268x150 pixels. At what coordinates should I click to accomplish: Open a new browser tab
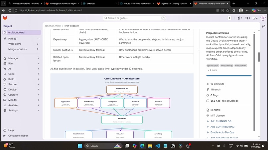coord(234,3)
